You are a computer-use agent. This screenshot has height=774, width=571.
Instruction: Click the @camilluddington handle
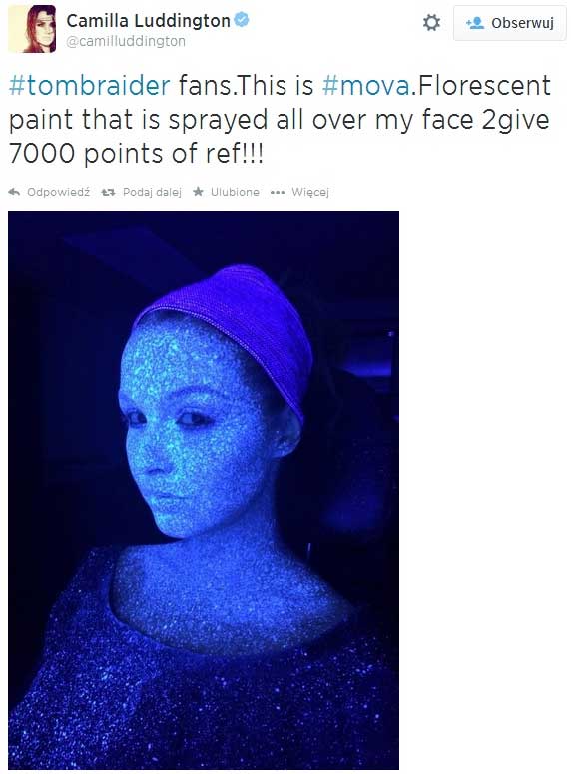click(x=126, y=41)
